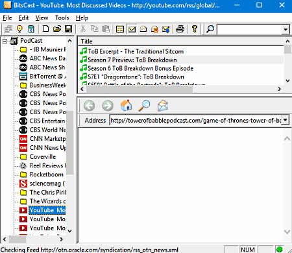Click scroll-up arrow of browser pane
This screenshot has height=253, width=292.
287,139
